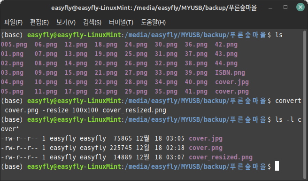Click the file name 24.png
The width and height of the screenshot is (308, 181).
(x=136, y=45)
